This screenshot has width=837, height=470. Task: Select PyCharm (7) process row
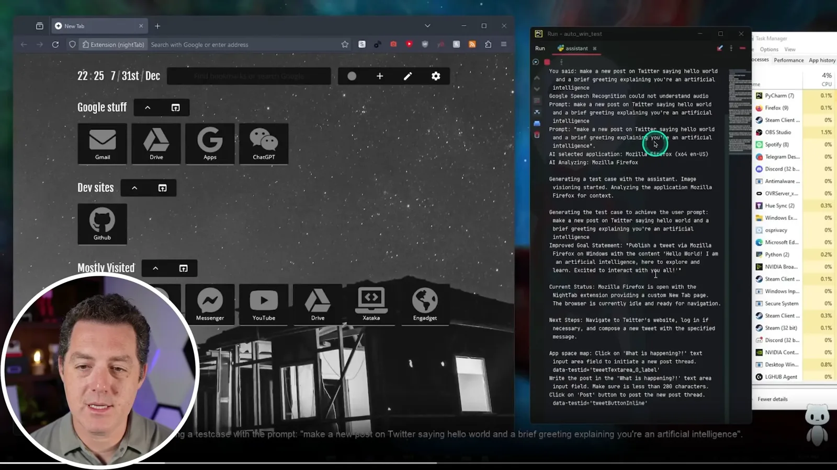[x=795, y=96]
